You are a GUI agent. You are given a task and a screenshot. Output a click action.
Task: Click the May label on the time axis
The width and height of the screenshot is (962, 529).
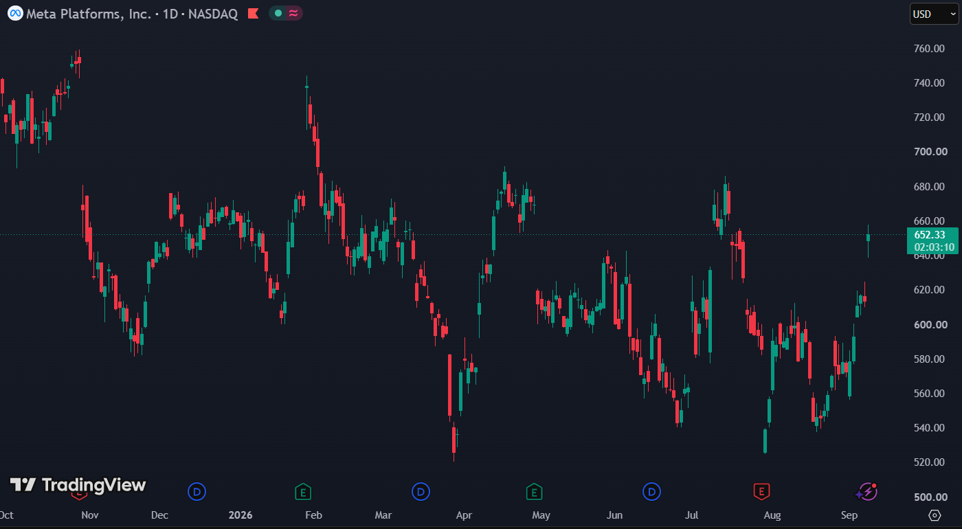pyautogui.click(x=541, y=515)
